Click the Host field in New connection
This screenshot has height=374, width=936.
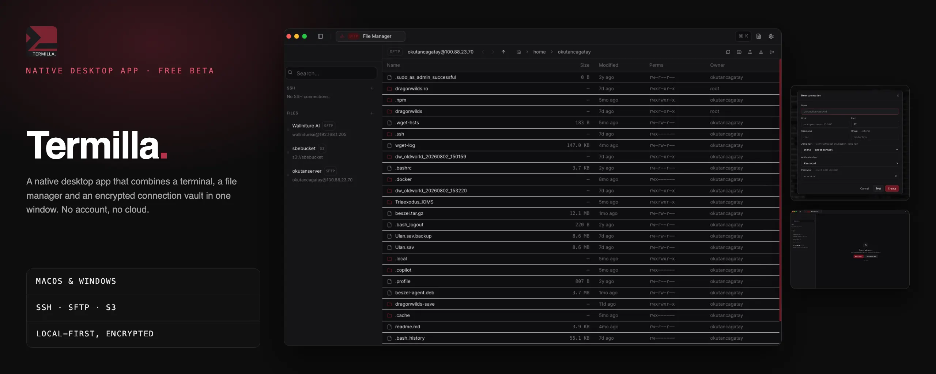pos(824,124)
